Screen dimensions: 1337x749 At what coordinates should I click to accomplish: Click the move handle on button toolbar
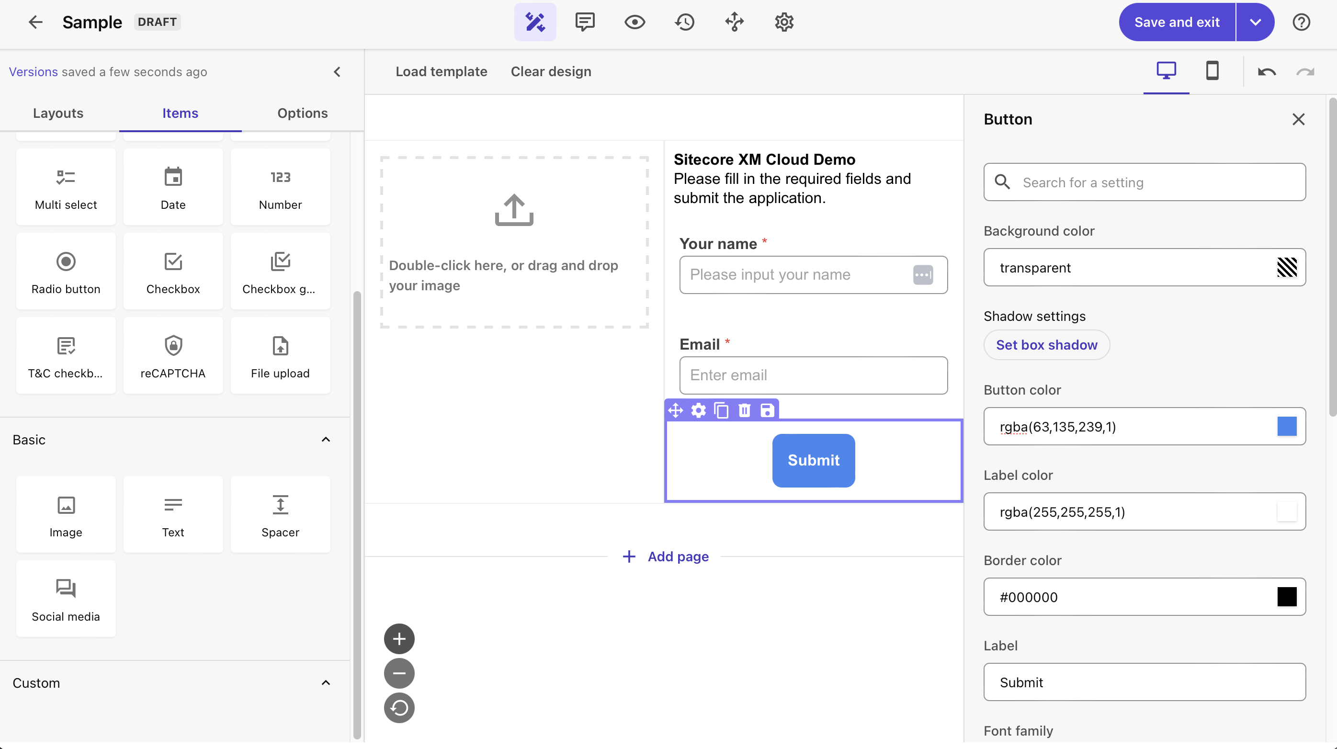point(676,410)
